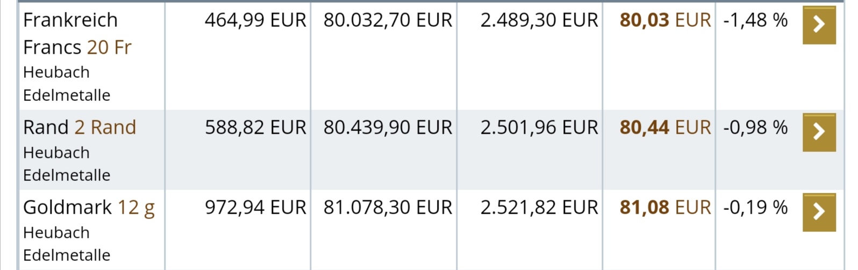Screen dimensions: 858x270
Task: Select the 972,94 EUR price cell
Action: (x=255, y=208)
